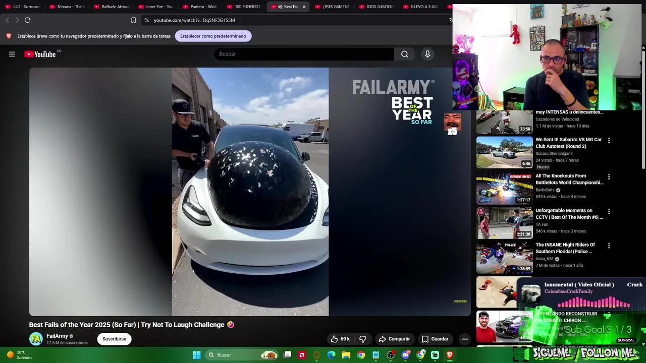
Task: Open BattleBots Knockouts video thumbnail
Action: pyautogui.click(x=504, y=188)
